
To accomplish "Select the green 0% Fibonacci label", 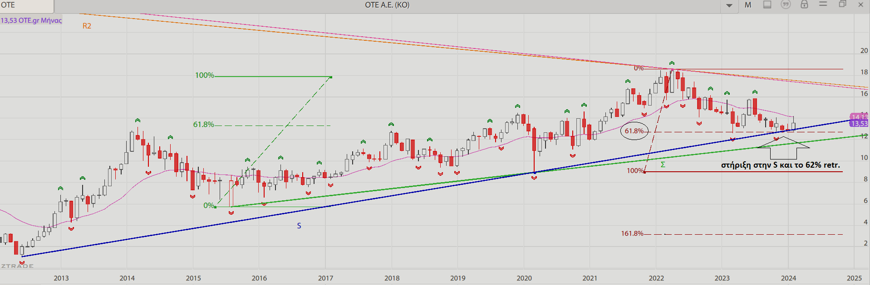I will tap(209, 205).
